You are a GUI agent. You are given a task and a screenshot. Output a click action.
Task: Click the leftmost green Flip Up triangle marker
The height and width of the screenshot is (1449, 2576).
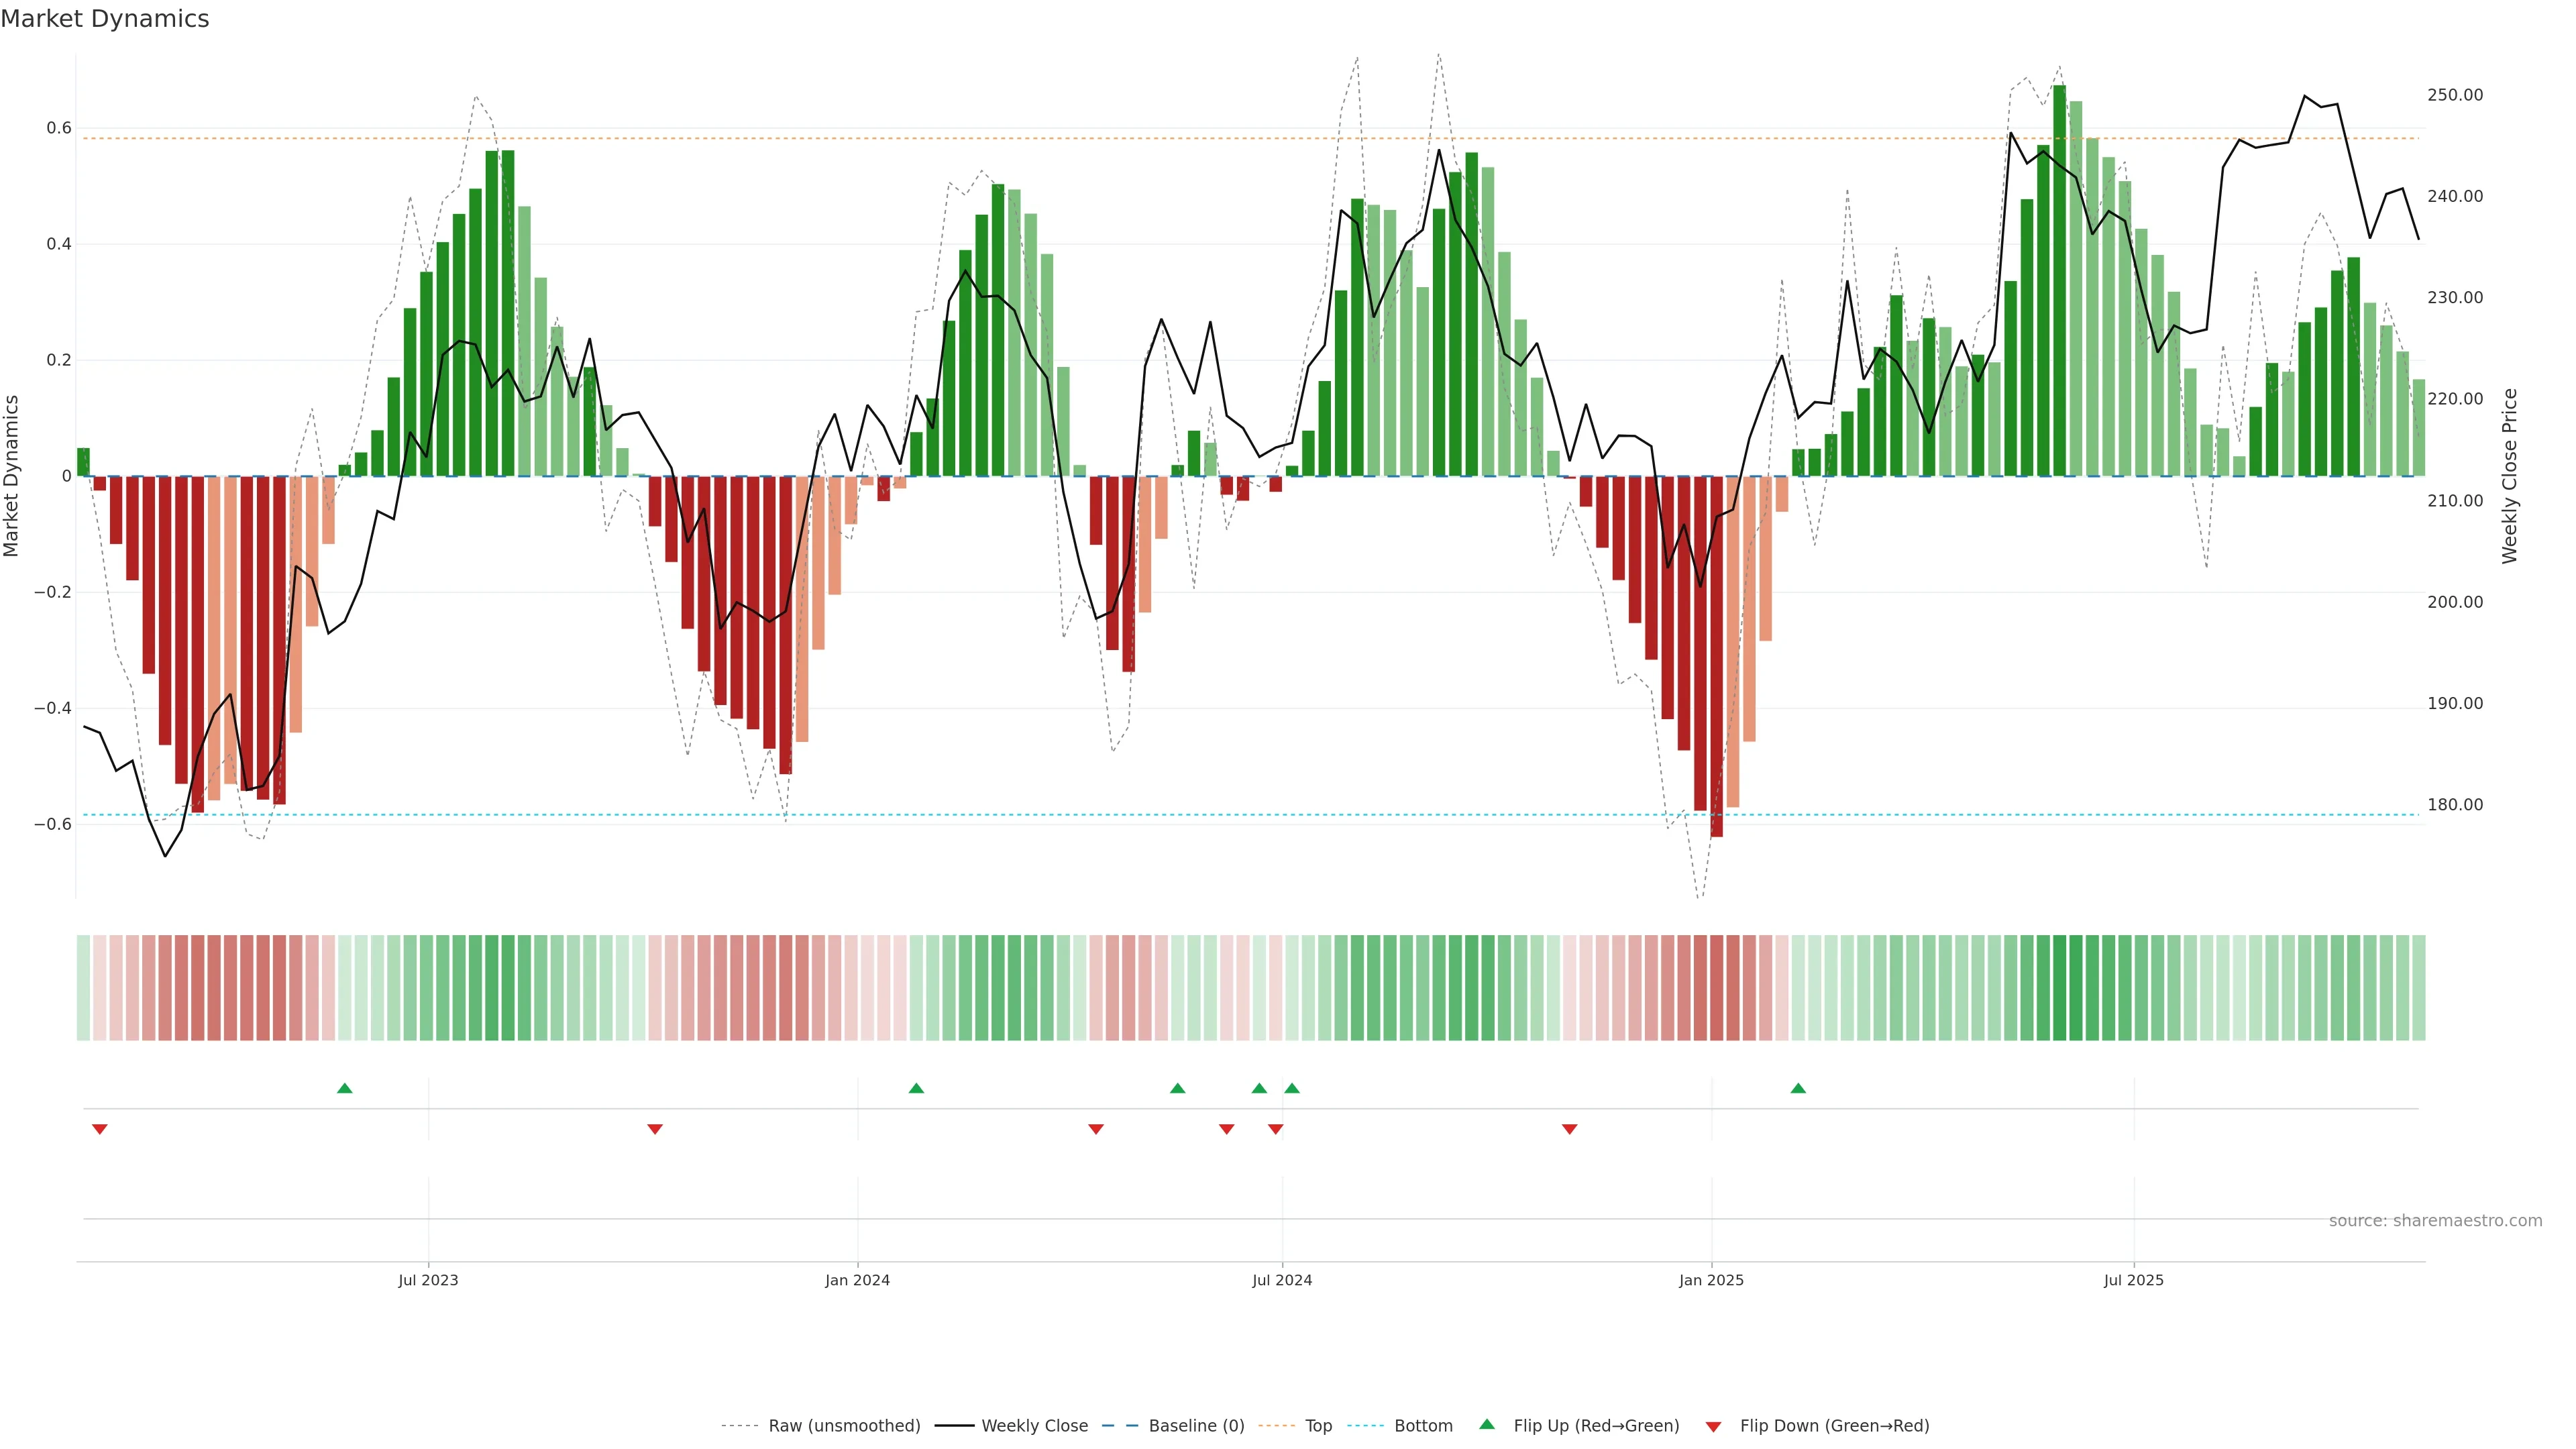345,1088
